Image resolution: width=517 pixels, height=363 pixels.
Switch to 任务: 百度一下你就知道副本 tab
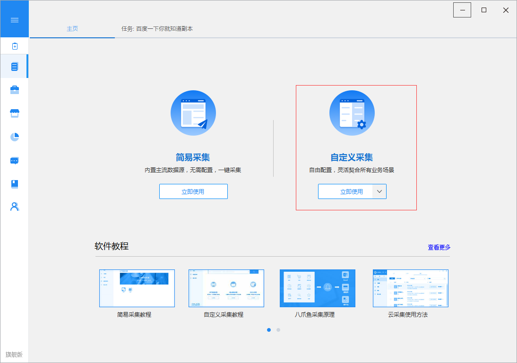tap(157, 29)
